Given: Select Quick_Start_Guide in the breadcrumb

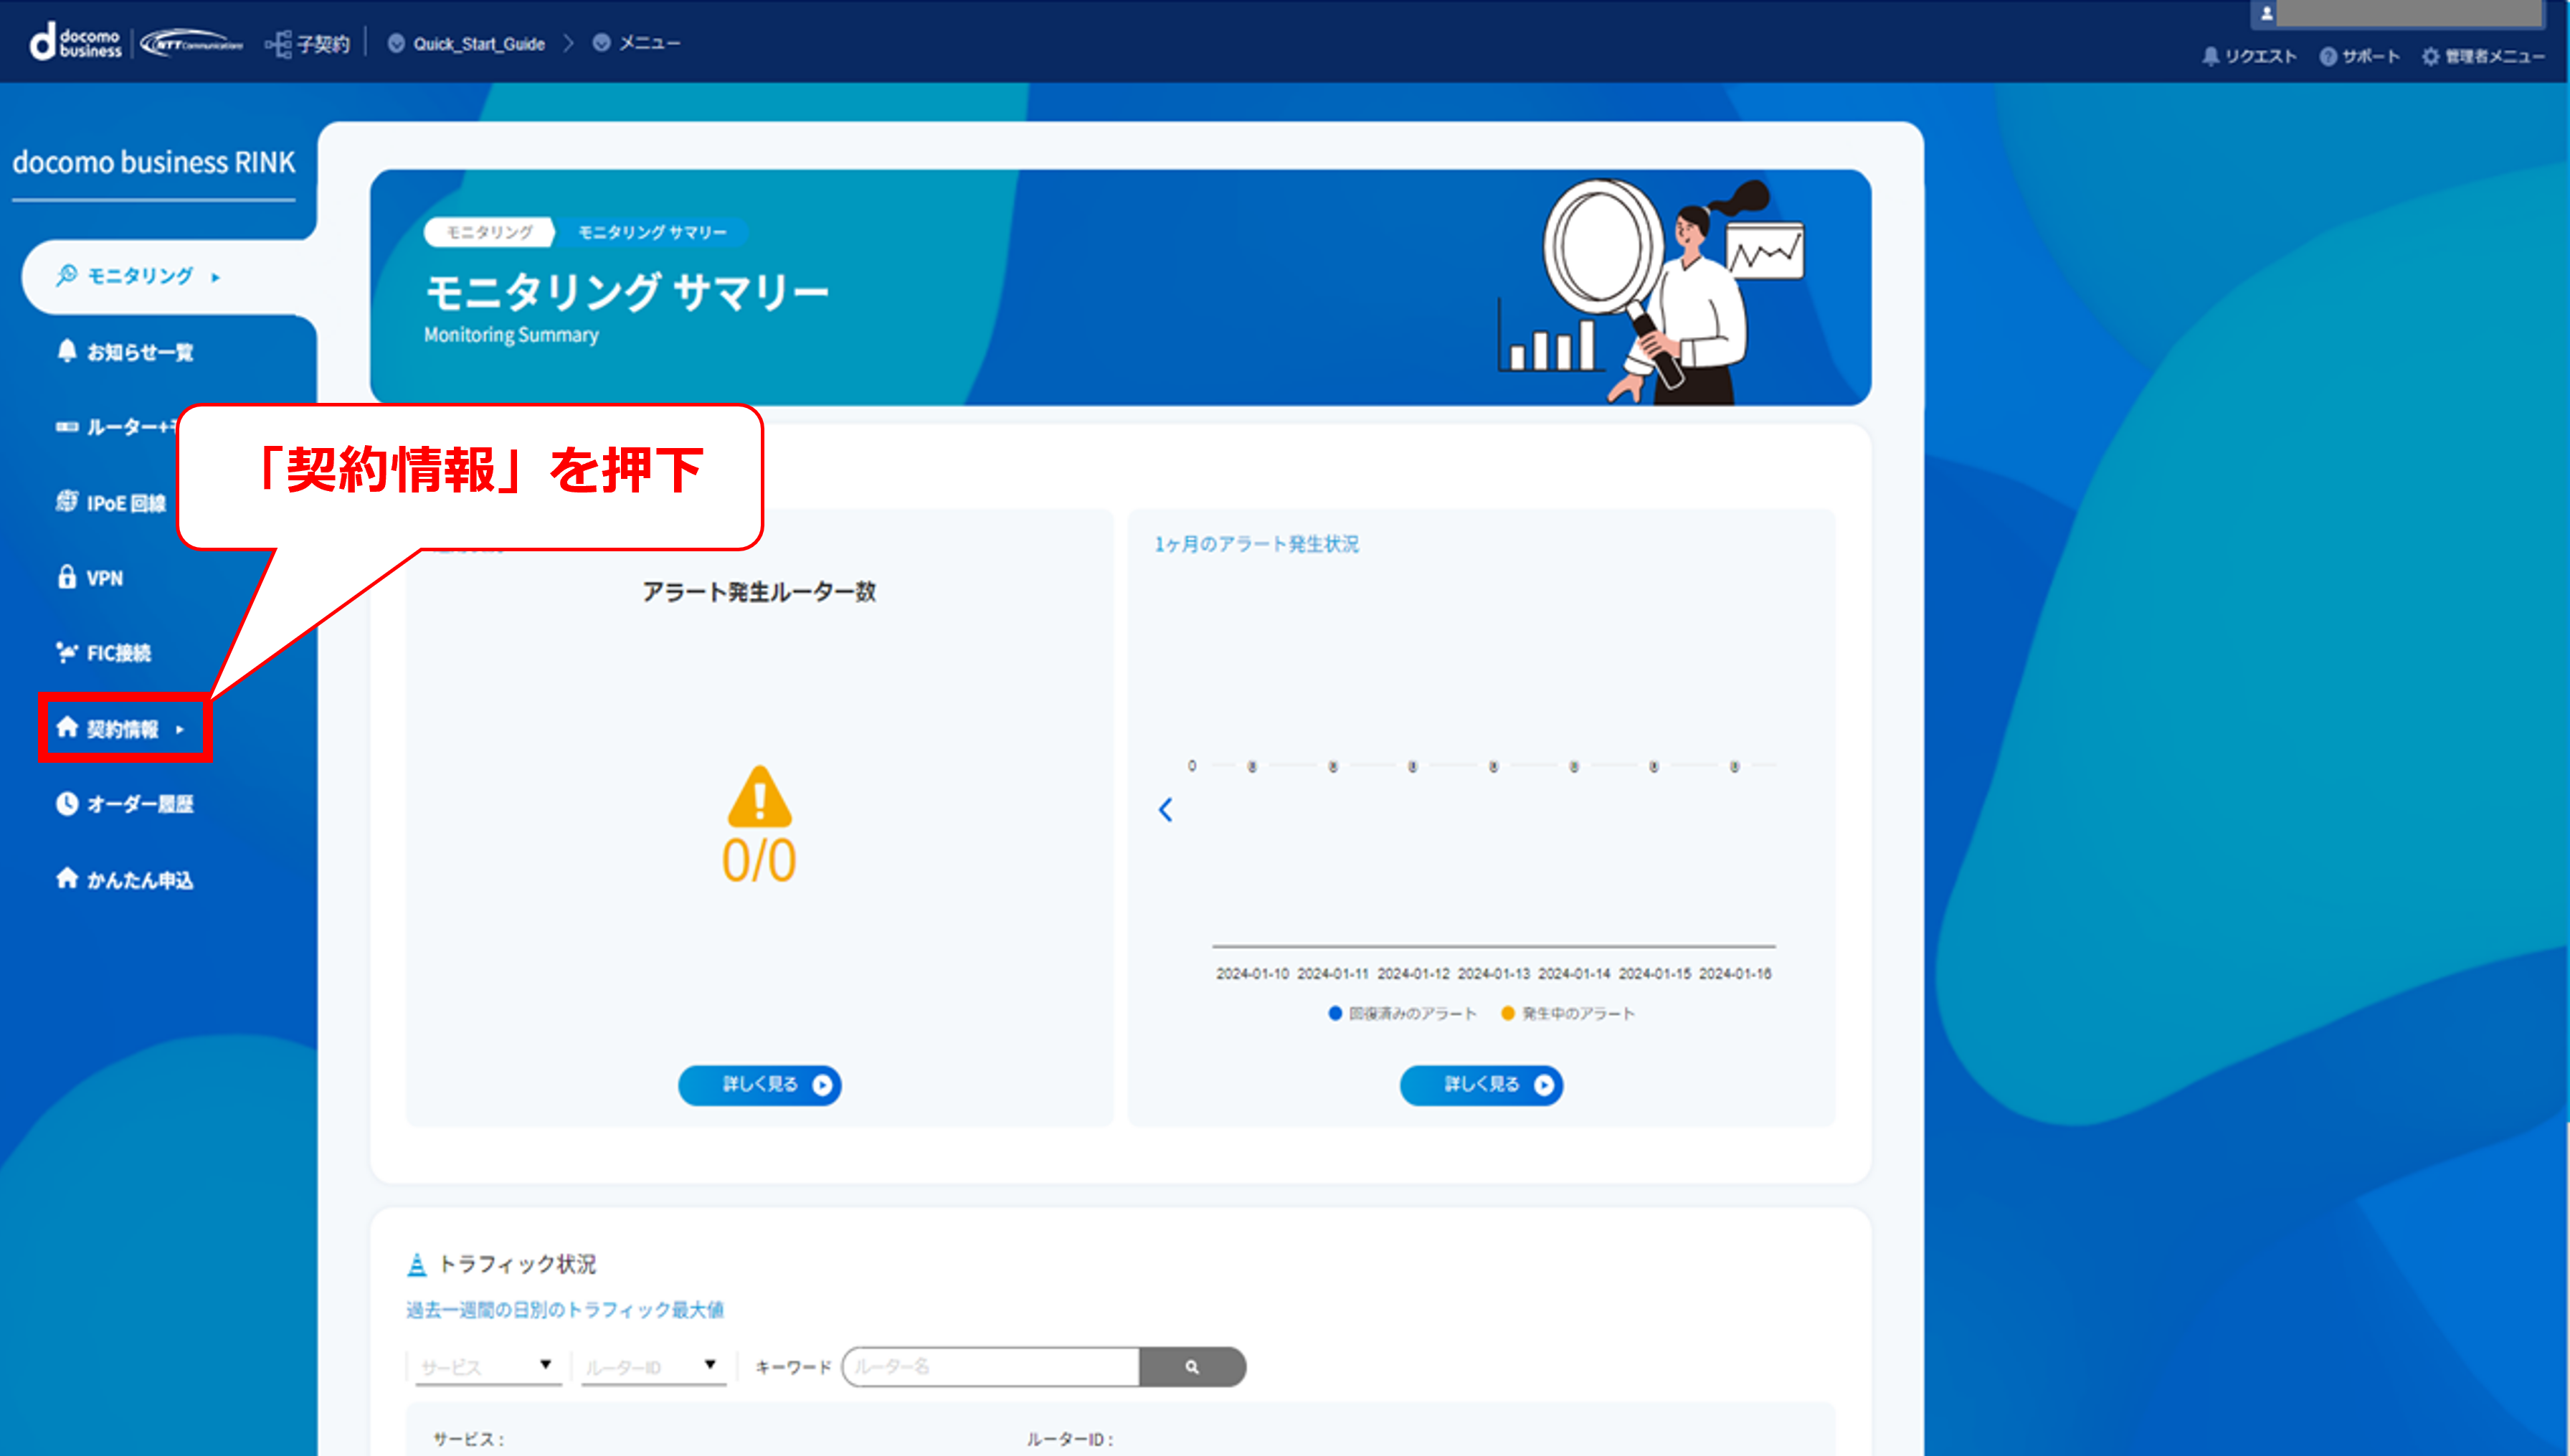Looking at the screenshot, I should [479, 44].
